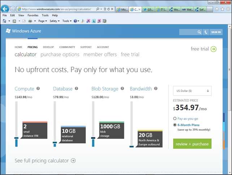Click the Database help question mark icon
Screen dimensions: 232x175
point(76,89)
